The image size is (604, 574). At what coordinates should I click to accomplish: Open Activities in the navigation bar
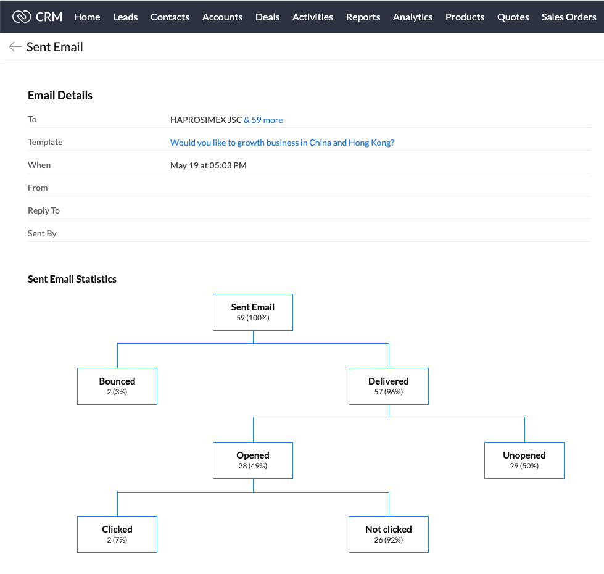click(x=312, y=17)
